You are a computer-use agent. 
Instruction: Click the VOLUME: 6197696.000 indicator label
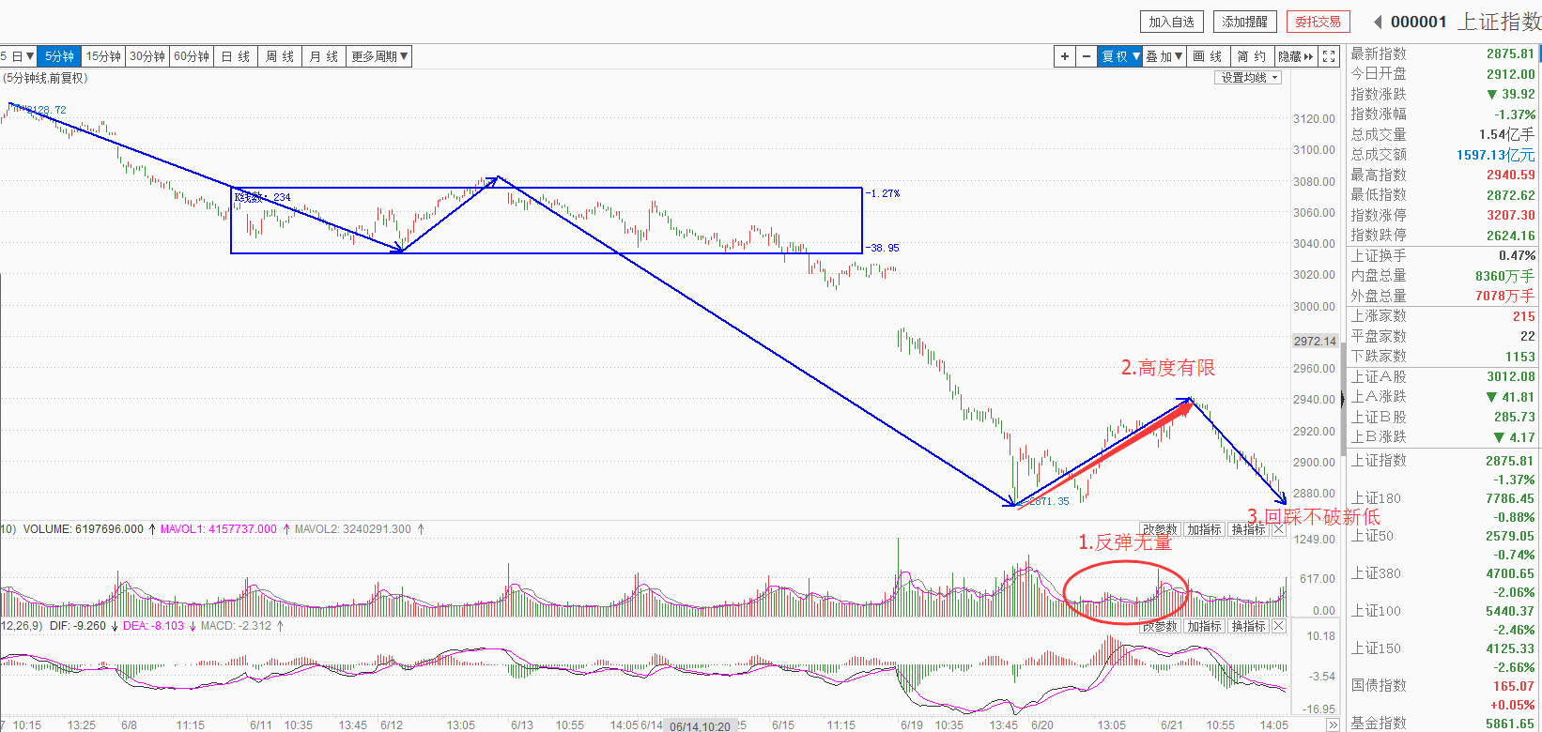pyautogui.click(x=84, y=529)
